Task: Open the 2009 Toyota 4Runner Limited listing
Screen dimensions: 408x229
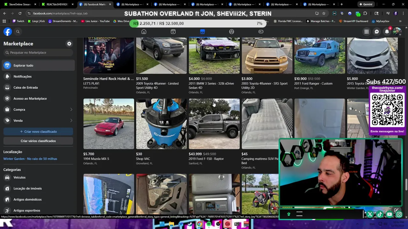Action: pos(161,66)
